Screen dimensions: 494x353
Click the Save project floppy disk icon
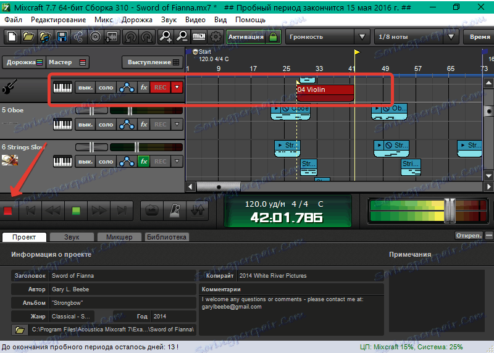pos(62,37)
